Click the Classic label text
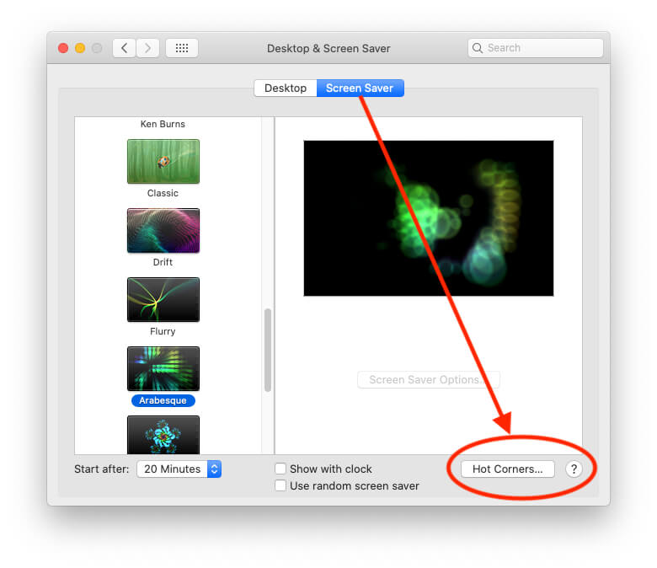This screenshot has height=568, width=657. [x=163, y=193]
